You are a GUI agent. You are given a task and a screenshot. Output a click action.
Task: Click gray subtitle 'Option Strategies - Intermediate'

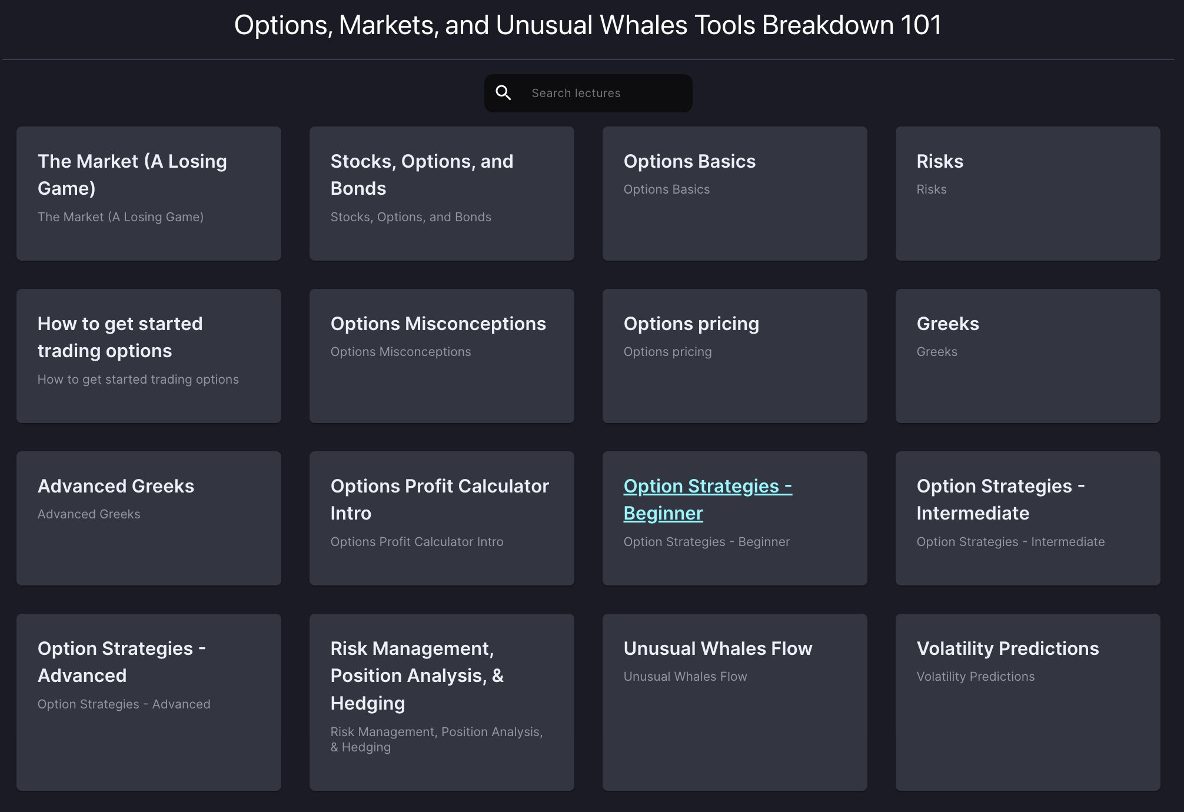tap(1011, 542)
